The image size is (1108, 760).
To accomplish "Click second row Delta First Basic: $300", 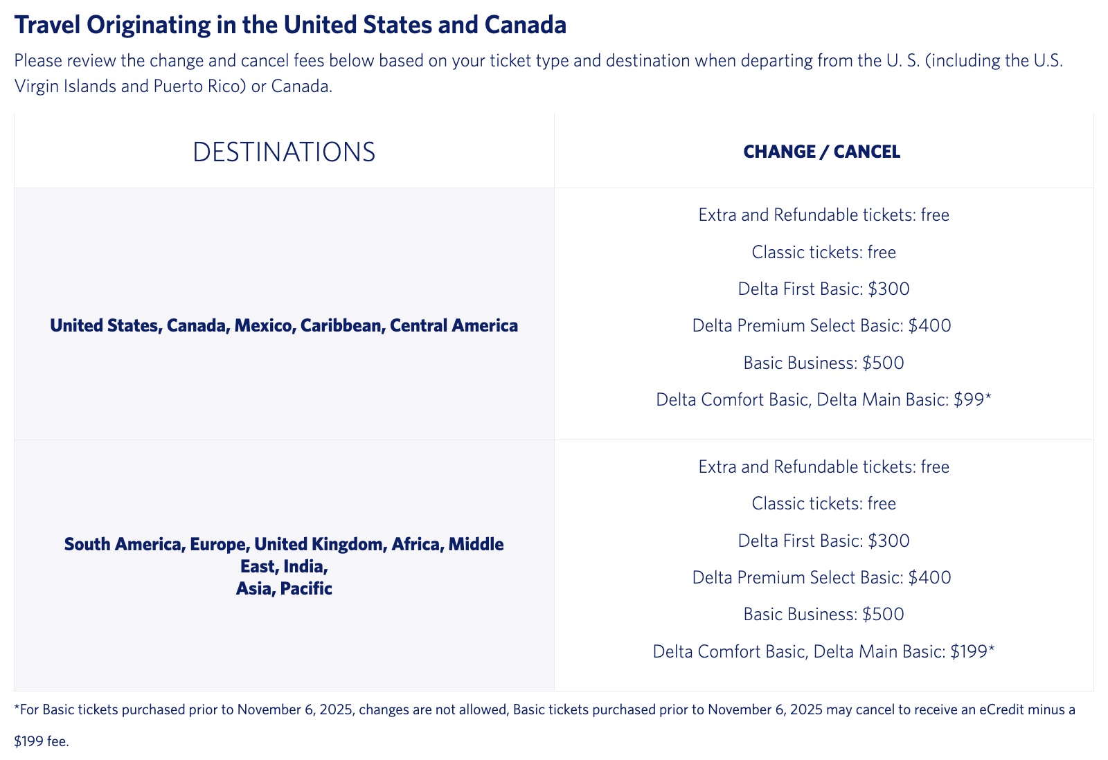I will pyautogui.click(x=824, y=541).
